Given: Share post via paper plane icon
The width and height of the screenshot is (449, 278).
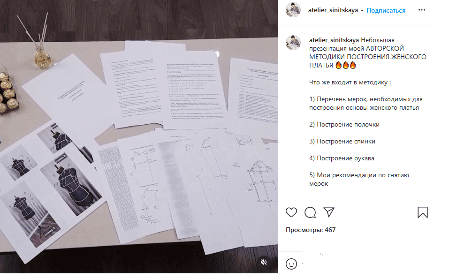Looking at the screenshot, I should tap(329, 212).
